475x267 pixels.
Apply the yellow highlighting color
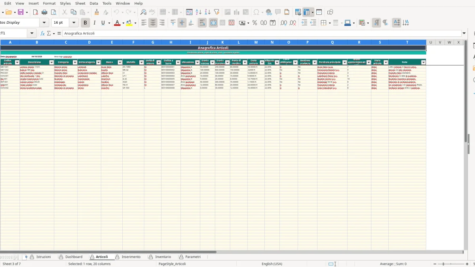tap(129, 23)
